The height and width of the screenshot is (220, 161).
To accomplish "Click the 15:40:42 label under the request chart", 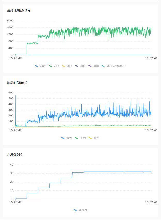I will [x=15, y=58].
